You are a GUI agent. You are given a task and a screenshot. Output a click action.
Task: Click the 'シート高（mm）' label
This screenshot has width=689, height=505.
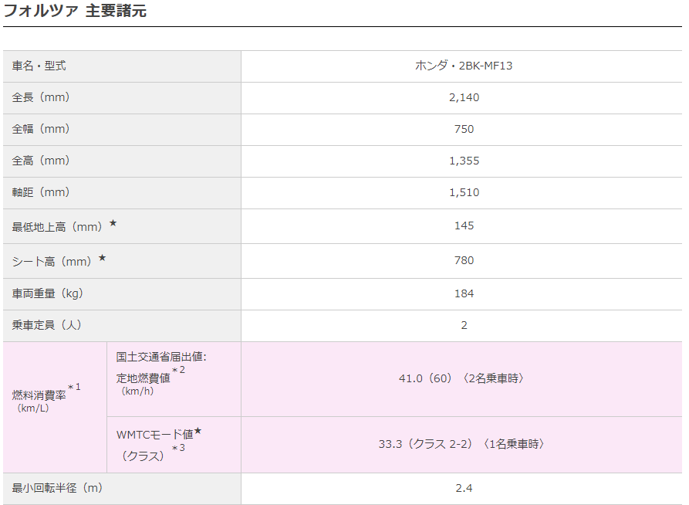click(52, 262)
